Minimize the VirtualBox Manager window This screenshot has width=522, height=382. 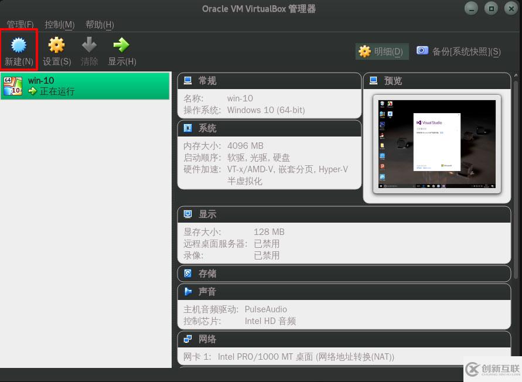coord(471,9)
